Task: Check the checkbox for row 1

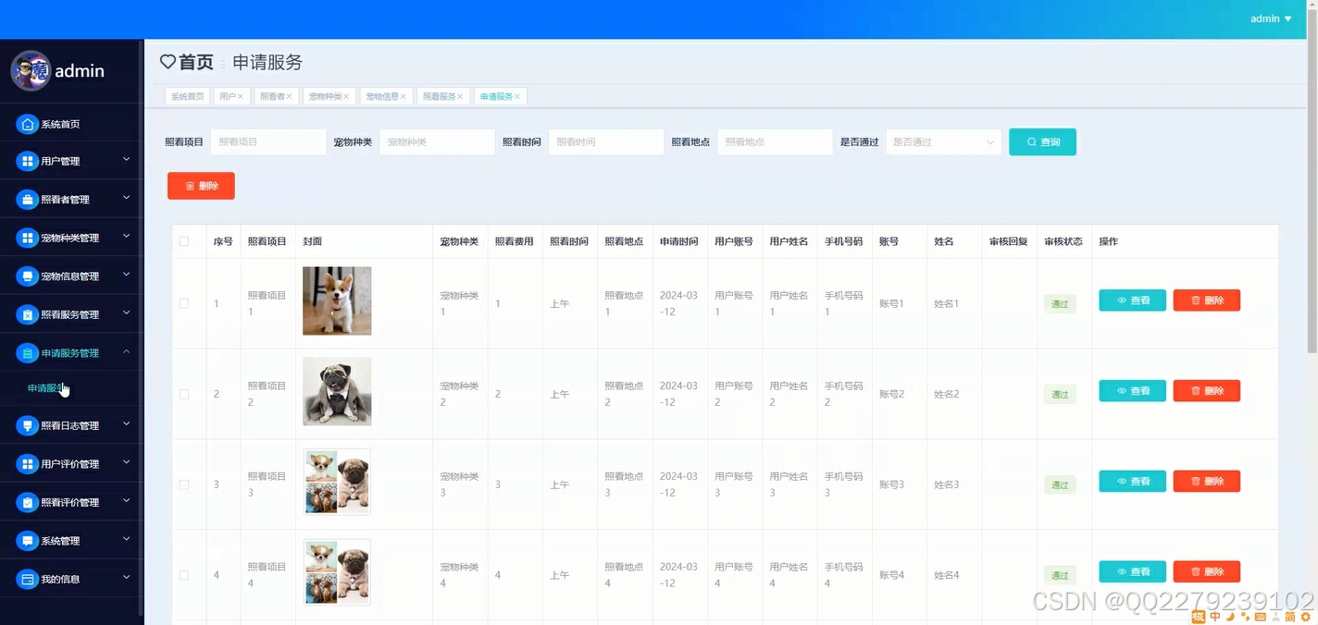Action: click(x=183, y=301)
